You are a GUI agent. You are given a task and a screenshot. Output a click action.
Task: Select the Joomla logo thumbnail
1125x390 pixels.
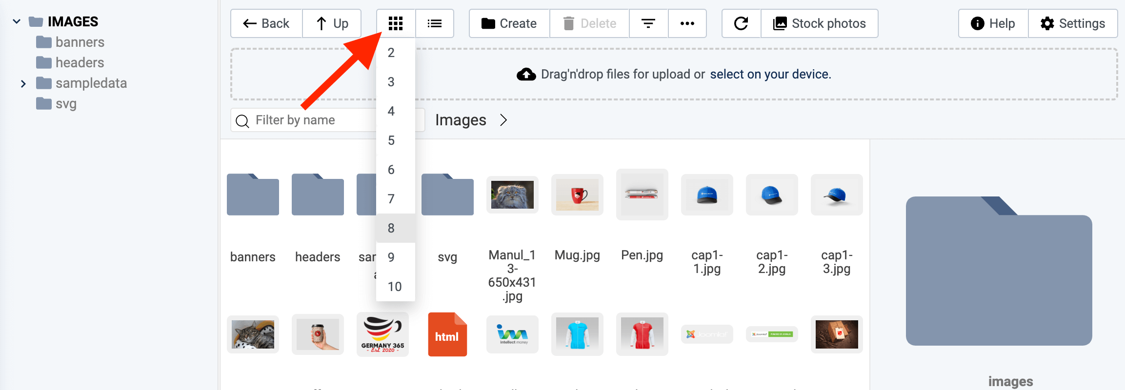pos(707,334)
